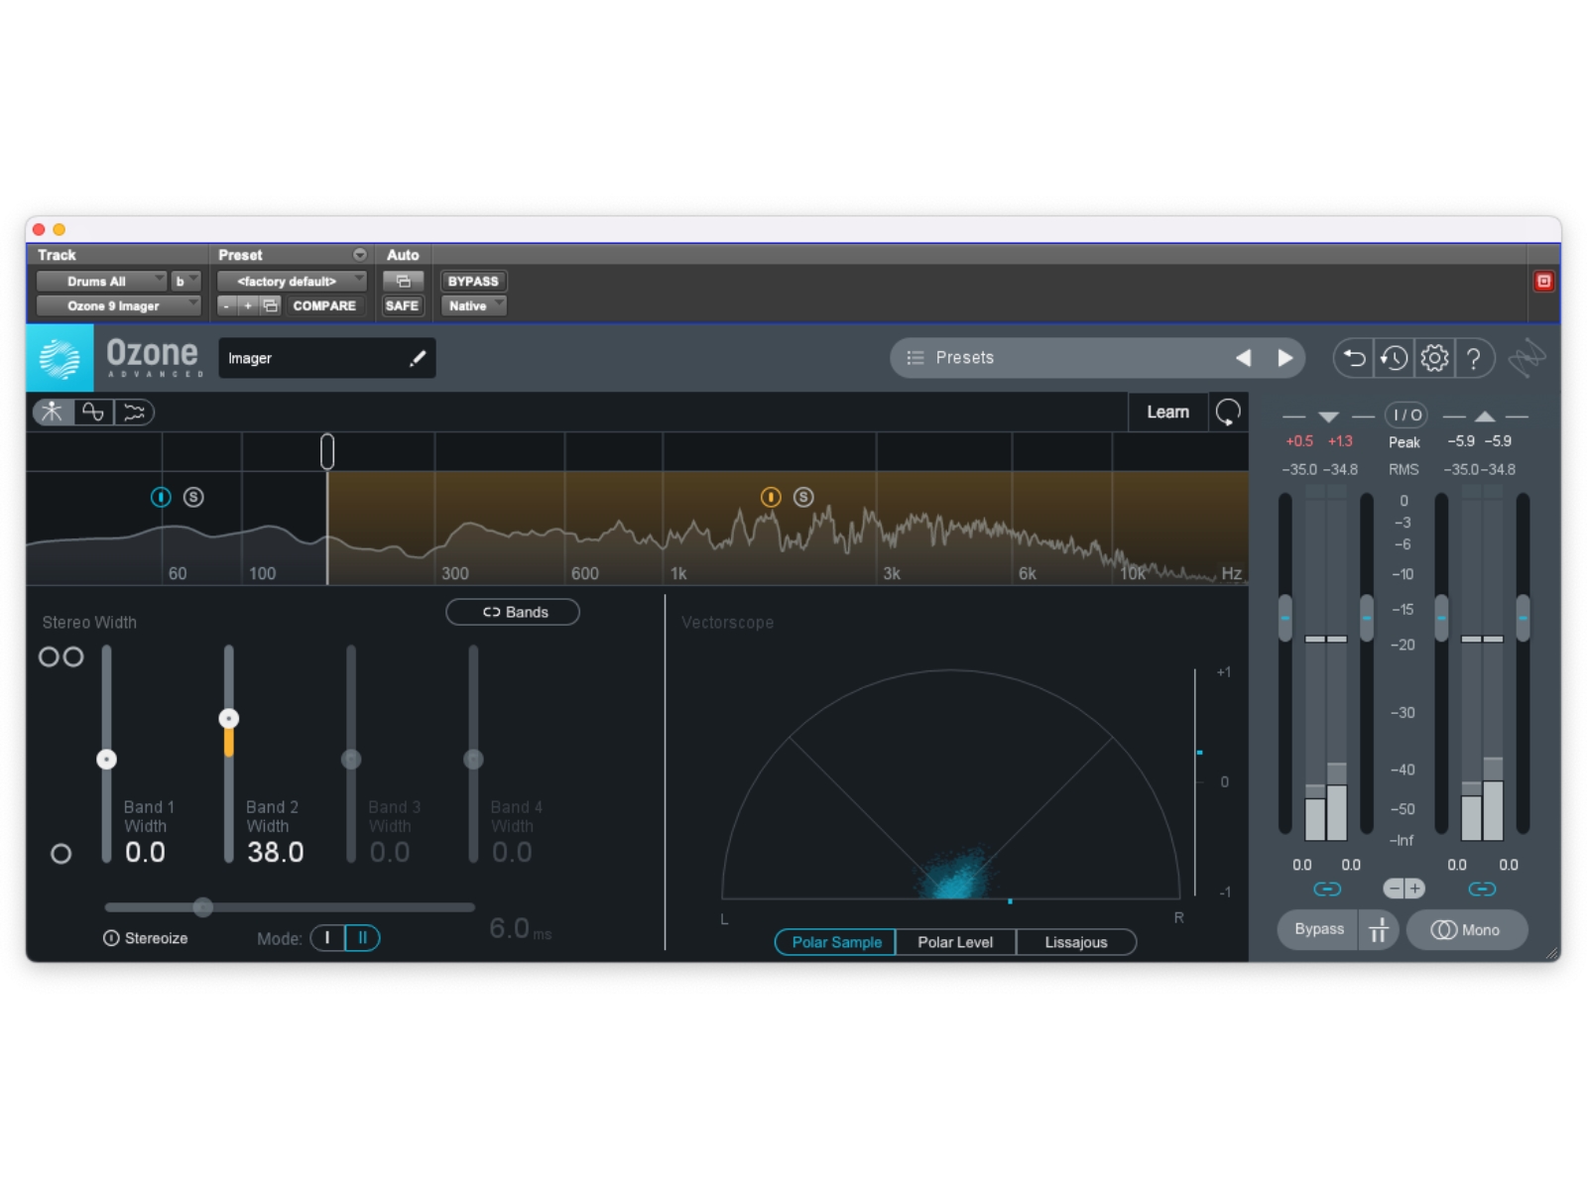Open the factory default preset dropdown

point(292,282)
